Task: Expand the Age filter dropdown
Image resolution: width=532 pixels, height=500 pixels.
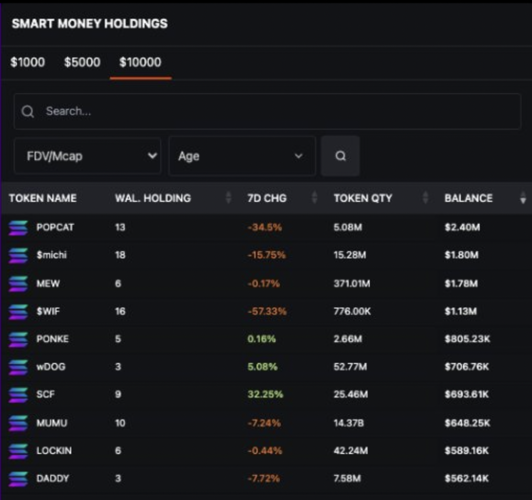Action: [242, 156]
